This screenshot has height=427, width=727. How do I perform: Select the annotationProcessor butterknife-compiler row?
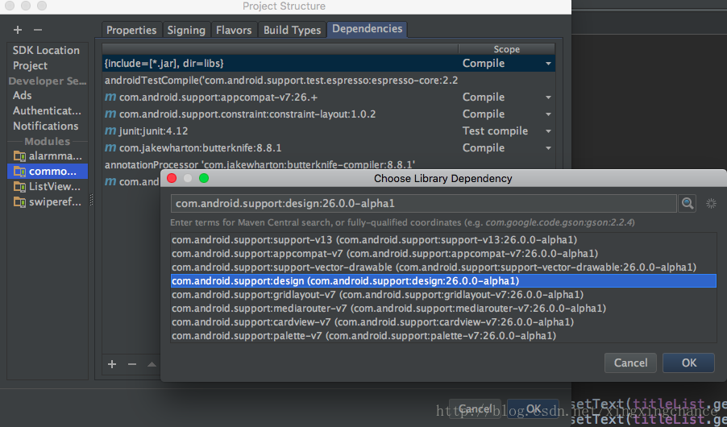(328, 164)
